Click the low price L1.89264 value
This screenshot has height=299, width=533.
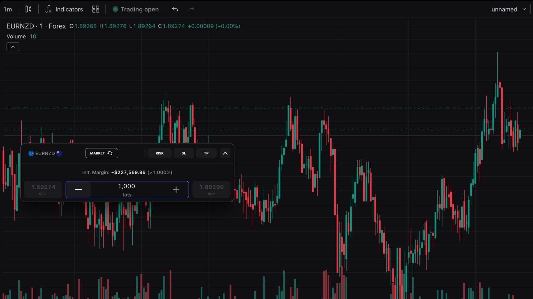point(142,26)
